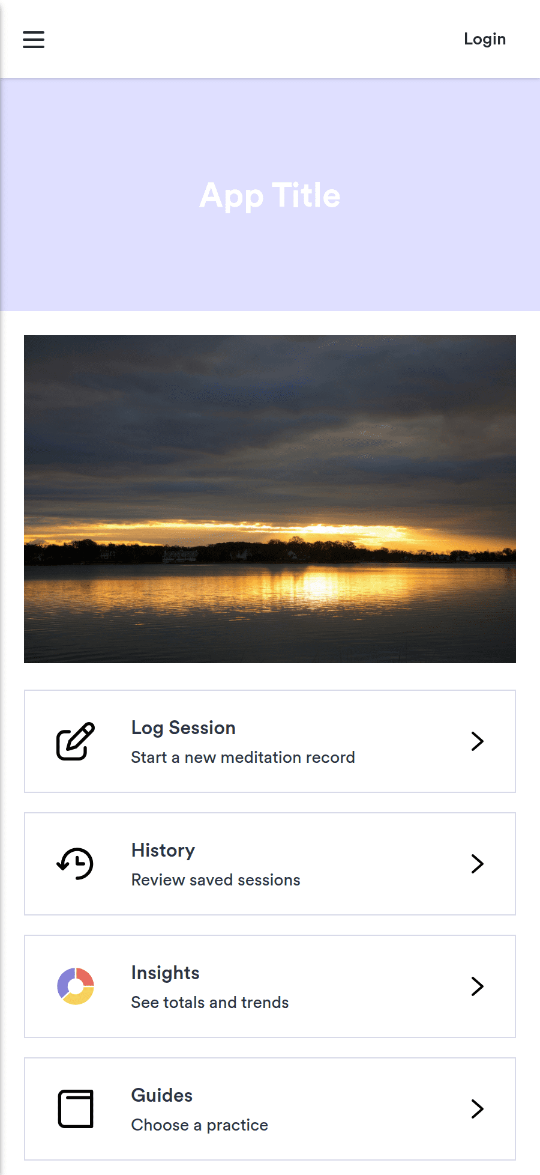The width and height of the screenshot is (540, 1175).
Task: Expand the Guides chevron arrow
Action: [x=478, y=1109]
